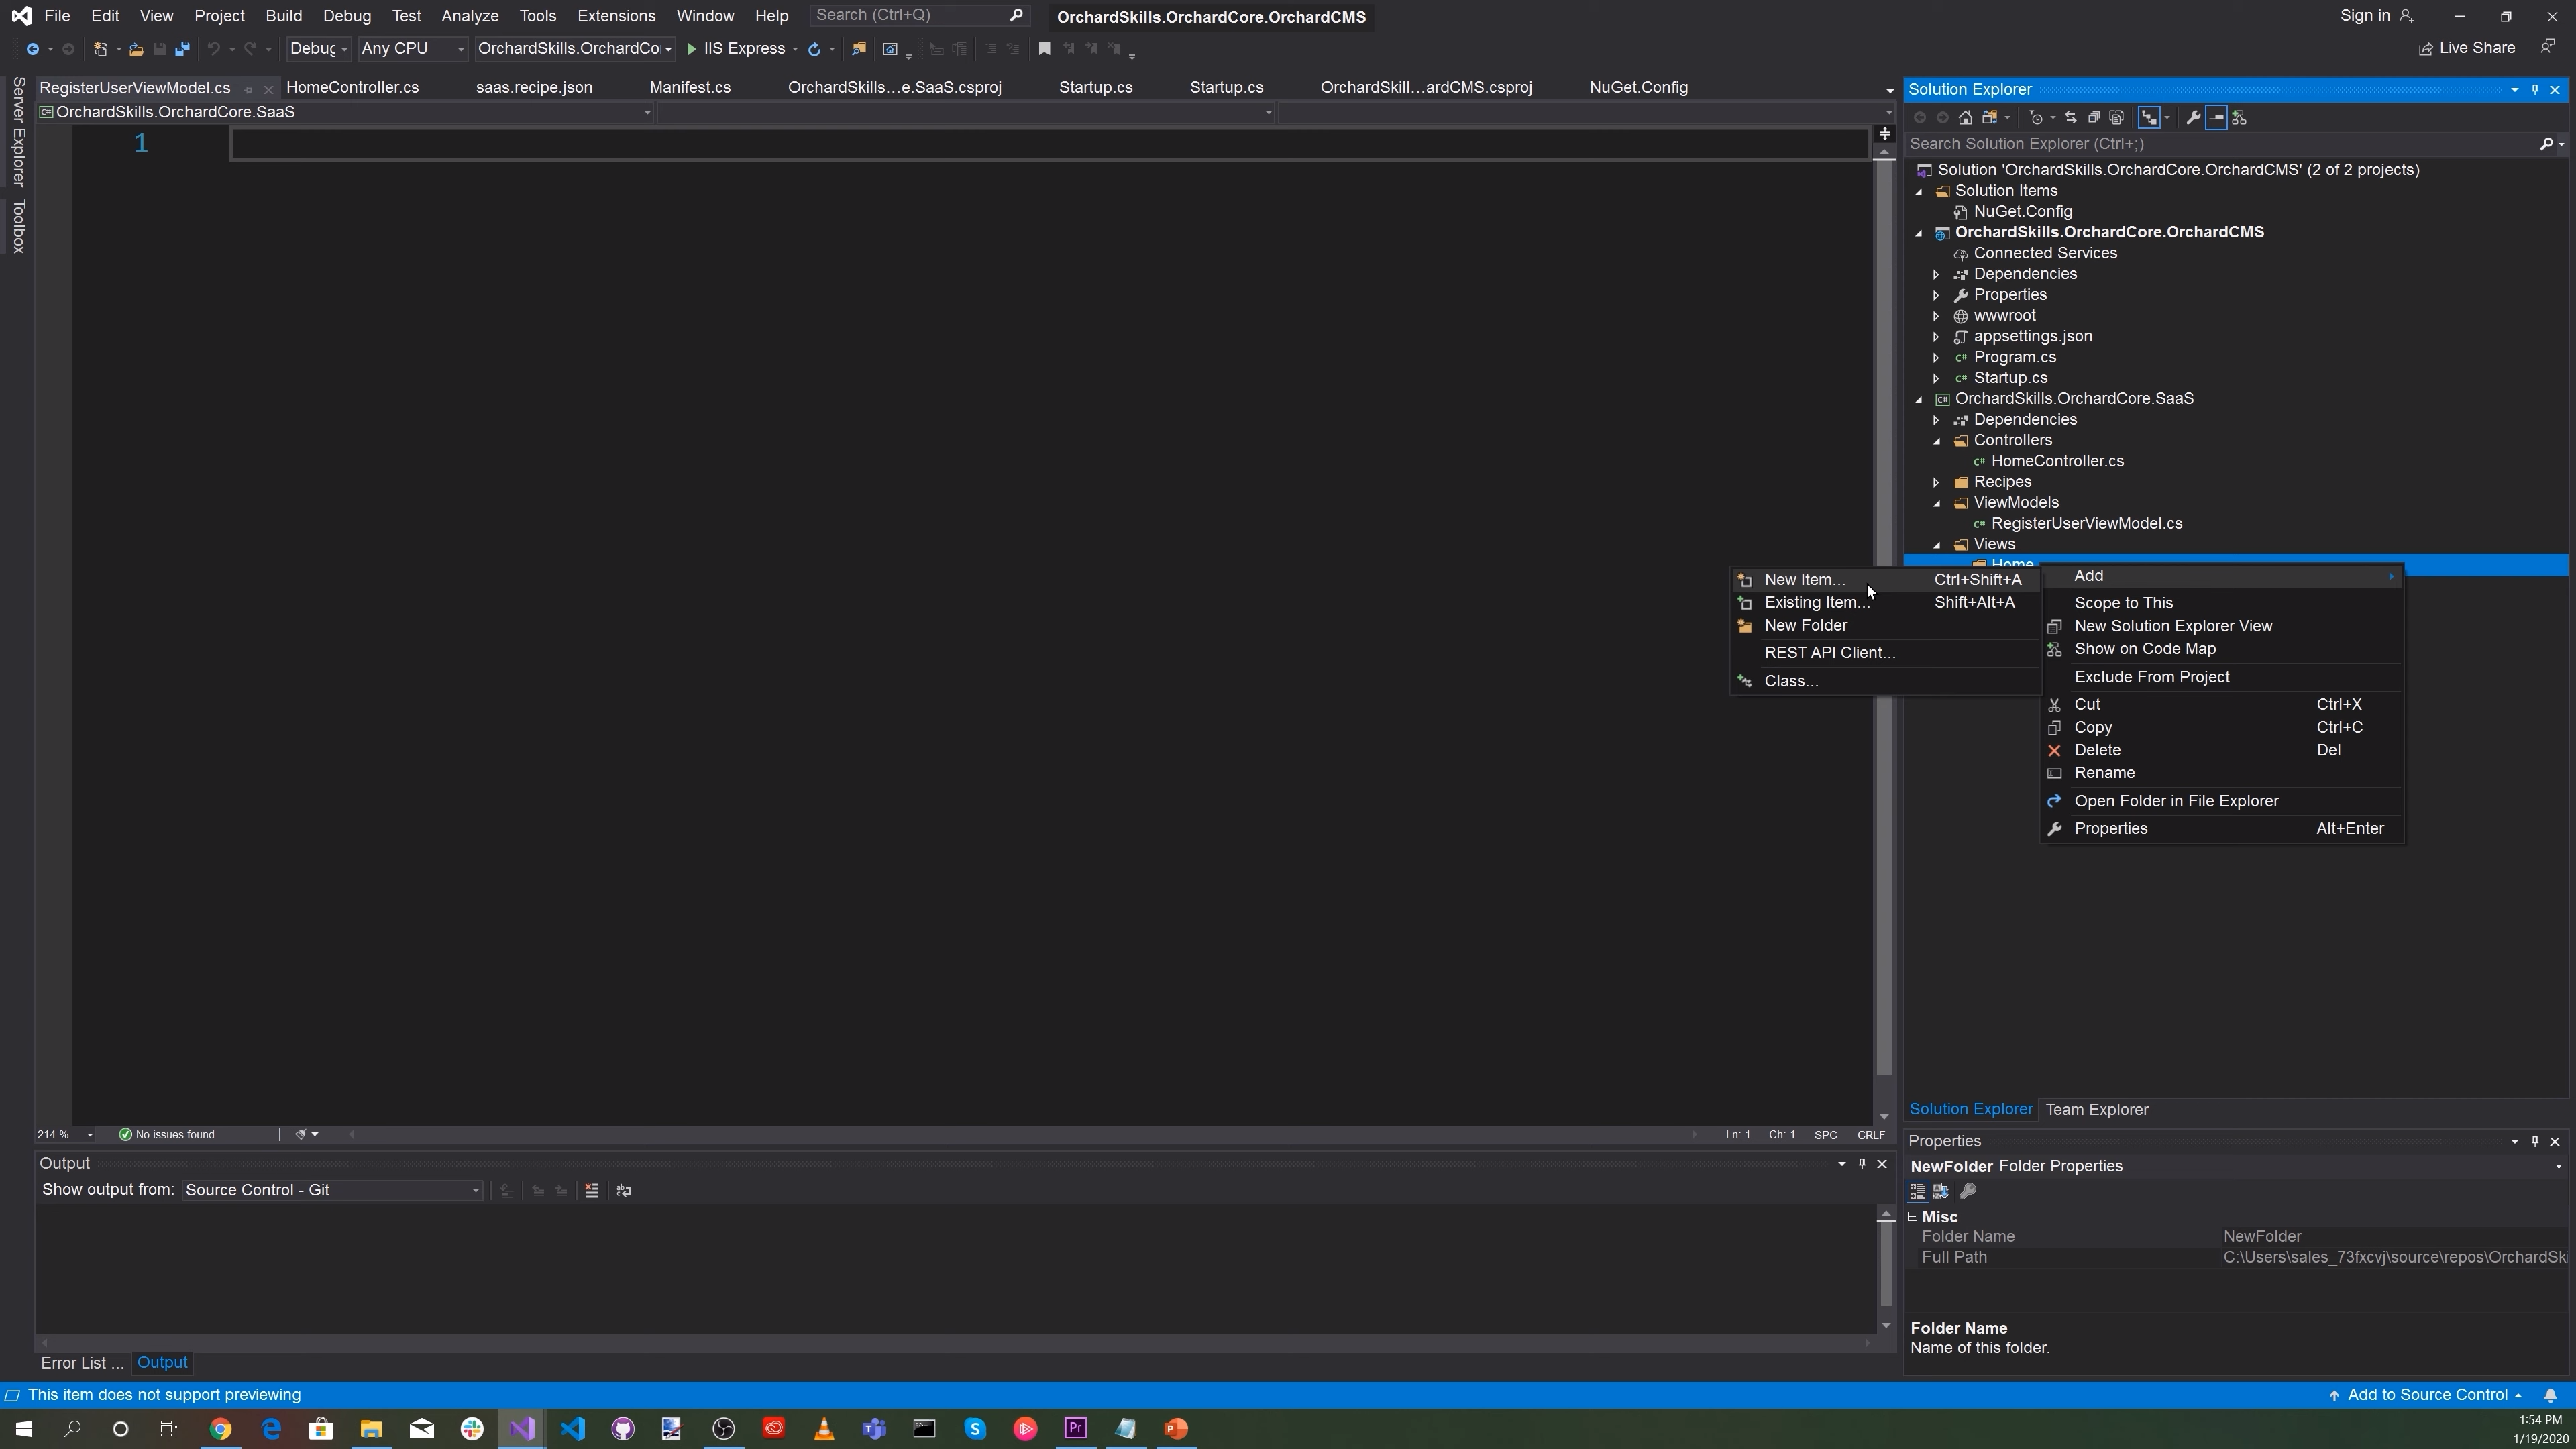Viewport: 2576px width, 1449px height.
Task: Open the Any CPU platform dropdown
Action: (412, 49)
